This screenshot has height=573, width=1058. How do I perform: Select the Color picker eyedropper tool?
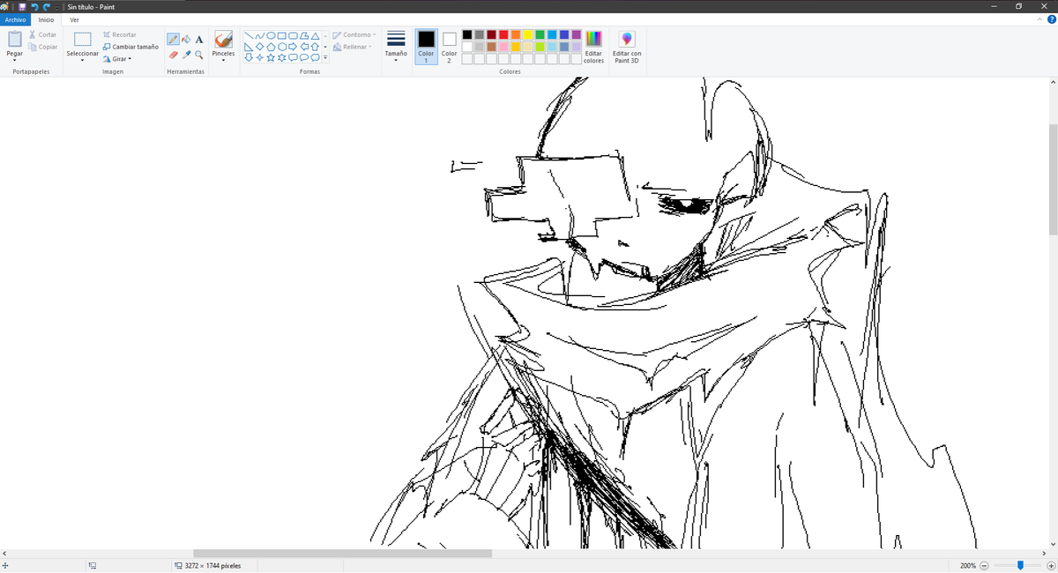point(186,55)
